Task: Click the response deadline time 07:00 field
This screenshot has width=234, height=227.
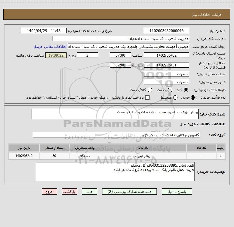Action: click(120, 55)
